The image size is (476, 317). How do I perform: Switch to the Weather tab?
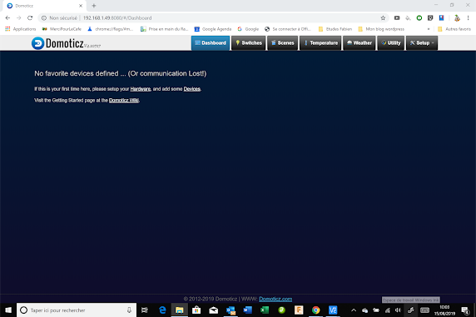pyautogui.click(x=359, y=42)
